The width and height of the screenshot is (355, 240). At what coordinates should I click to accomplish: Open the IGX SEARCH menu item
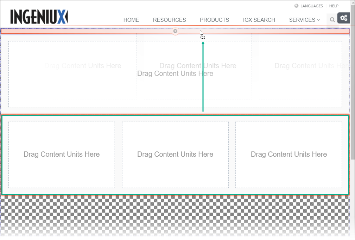259,20
